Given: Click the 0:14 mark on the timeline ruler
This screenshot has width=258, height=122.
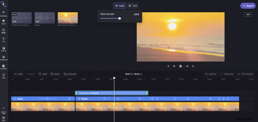Looking at the screenshot, I should [x=209, y=79].
